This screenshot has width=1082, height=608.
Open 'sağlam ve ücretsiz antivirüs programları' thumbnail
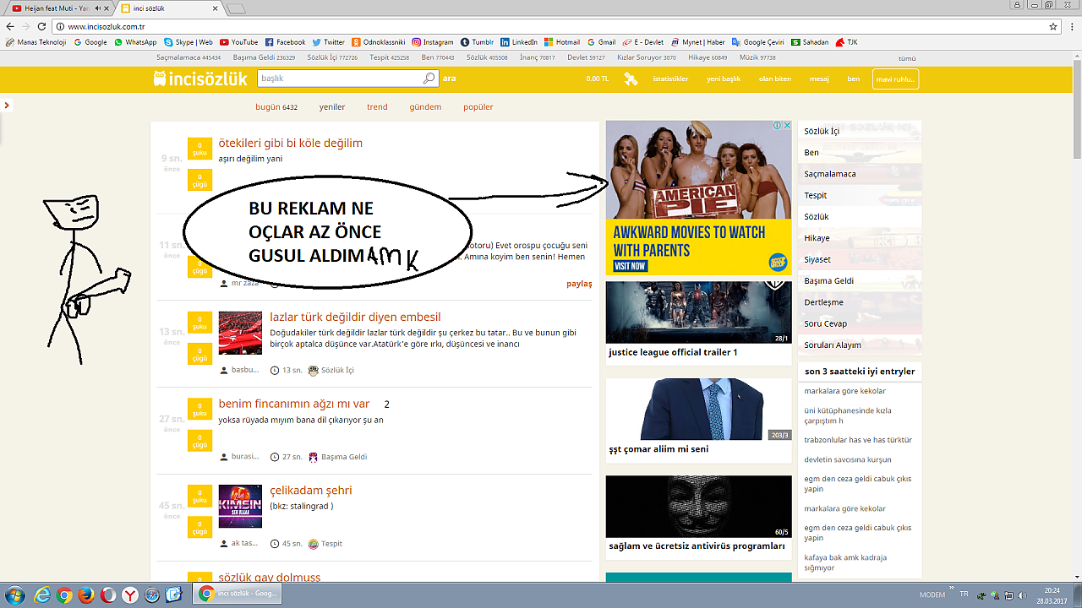pos(698,507)
